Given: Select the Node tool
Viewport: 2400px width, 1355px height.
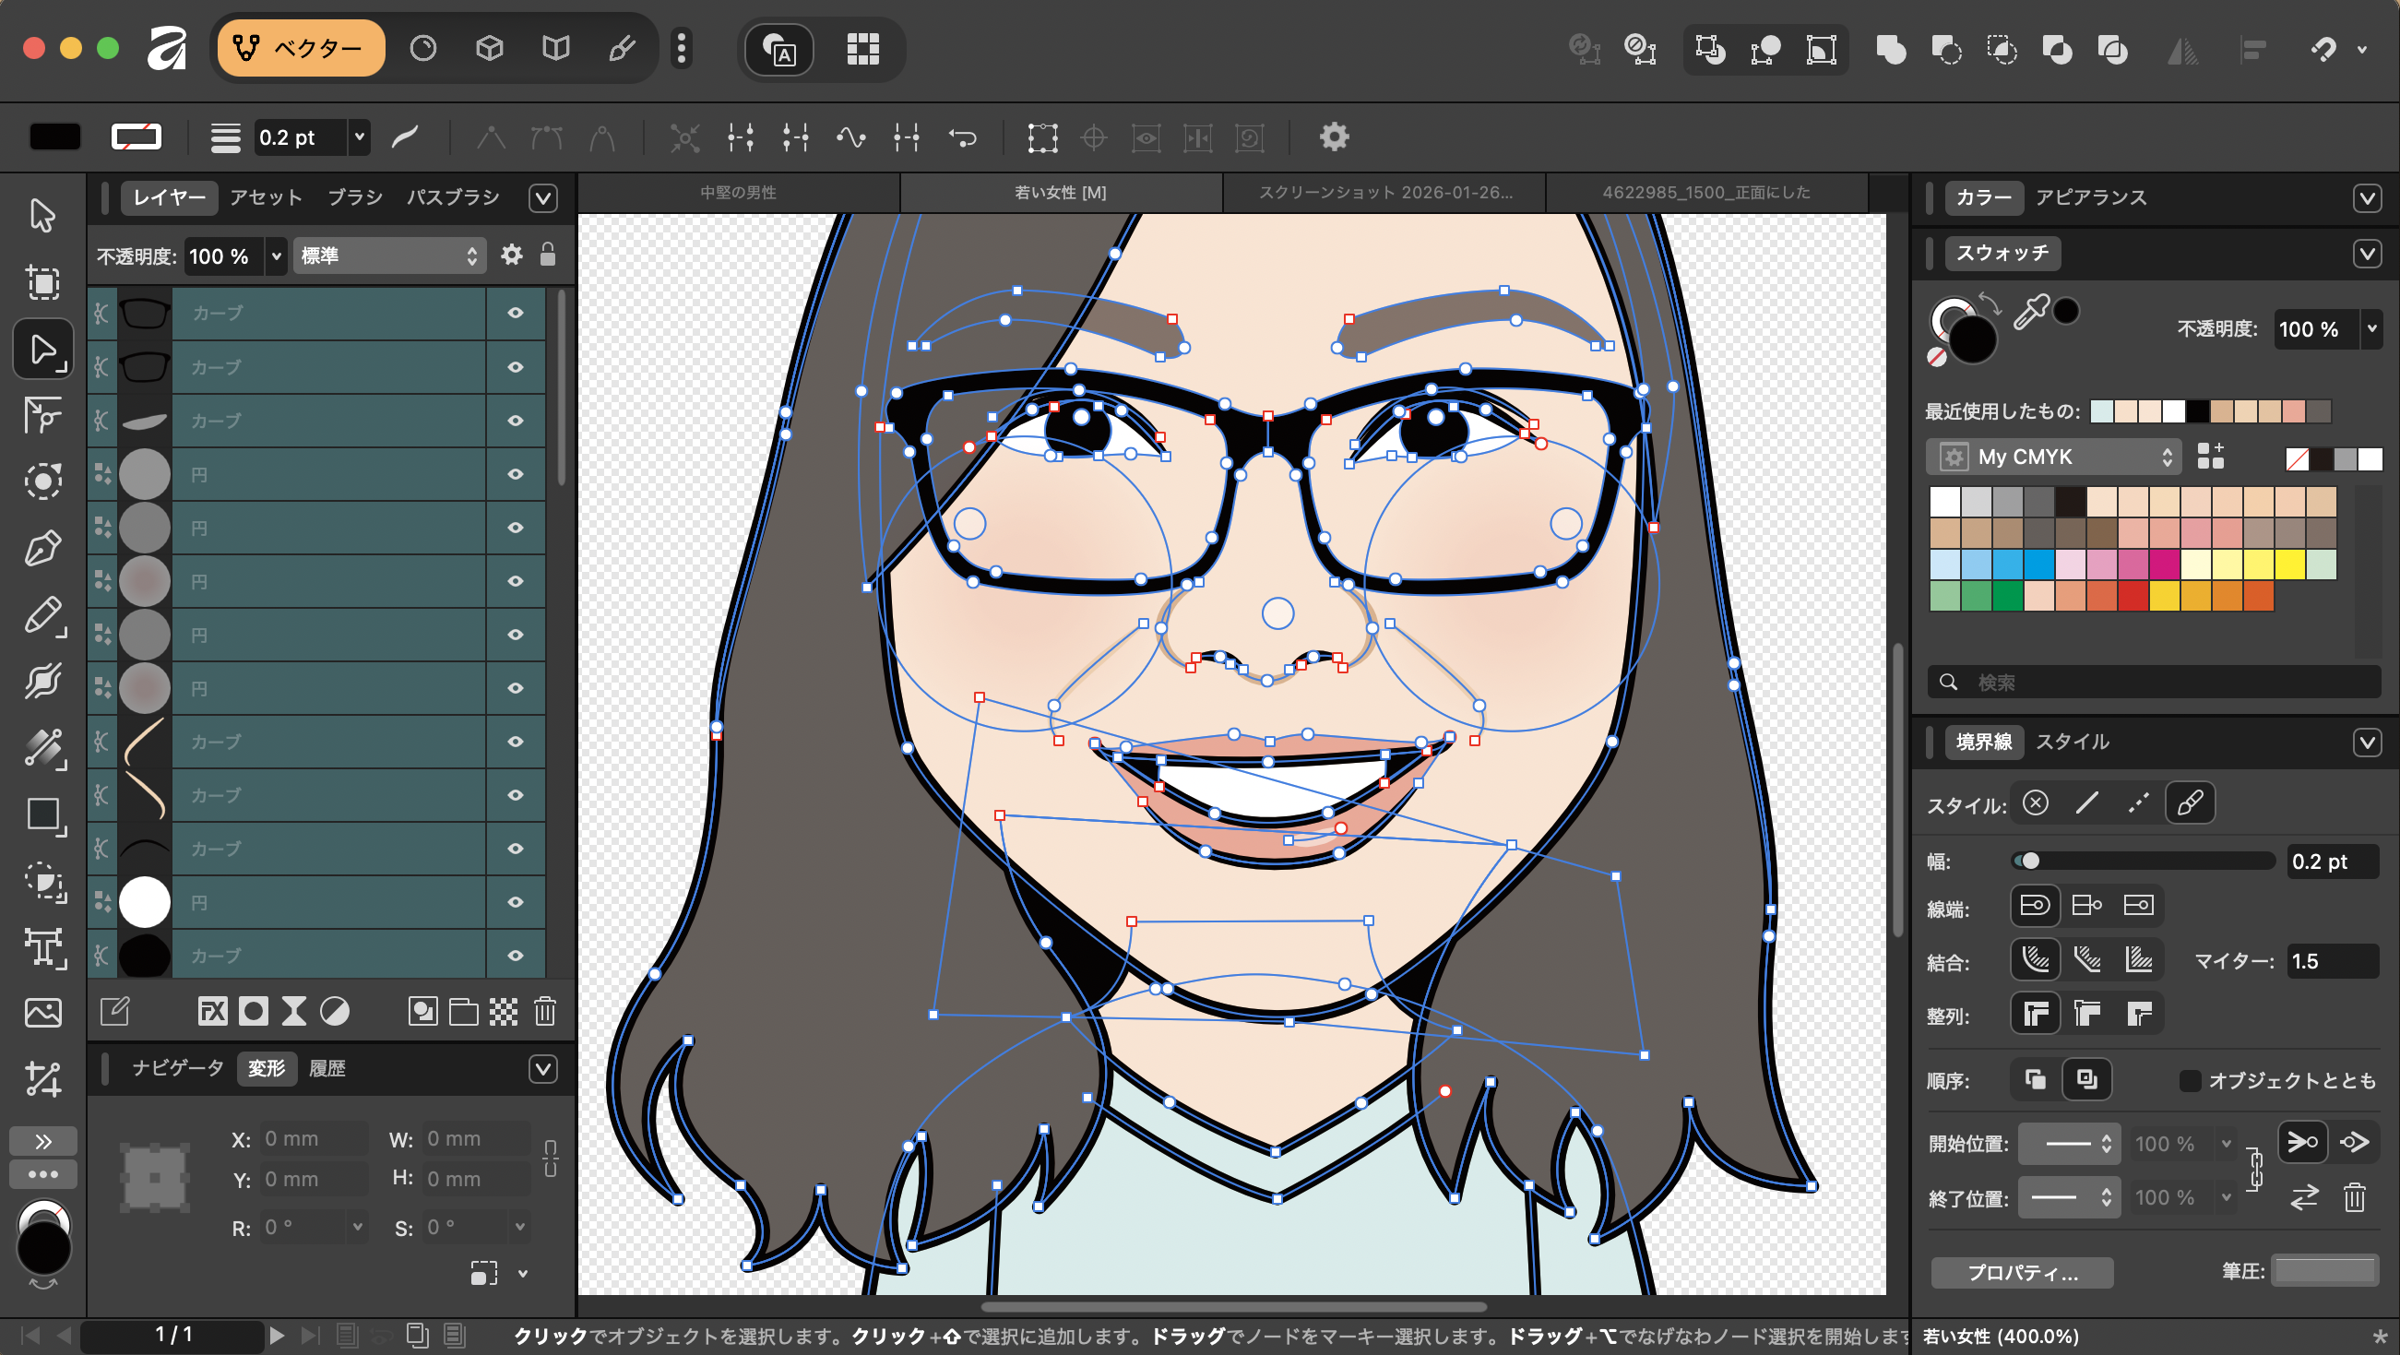Looking at the screenshot, I should [42, 350].
